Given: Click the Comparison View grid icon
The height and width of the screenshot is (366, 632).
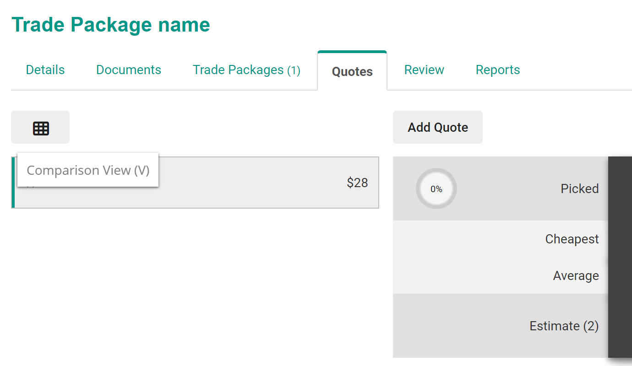Looking at the screenshot, I should point(41,128).
